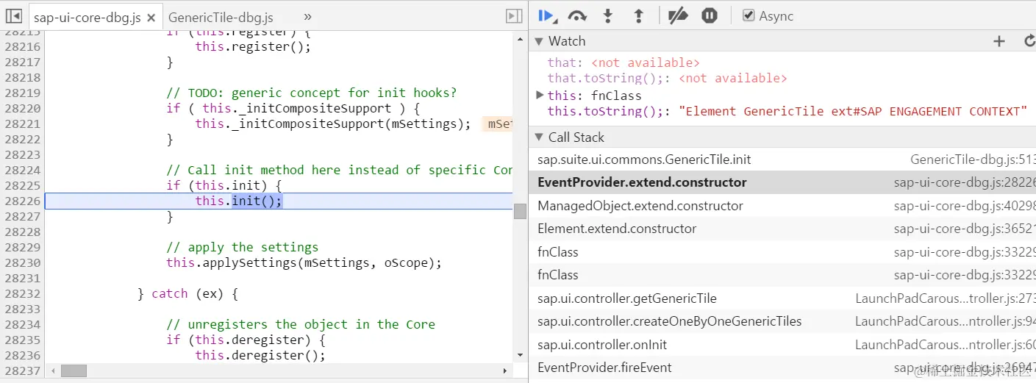Select EventProvider.fireEvent call frame
Image resolution: width=1036 pixels, height=383 pixels.
click(x=782, y=368)
